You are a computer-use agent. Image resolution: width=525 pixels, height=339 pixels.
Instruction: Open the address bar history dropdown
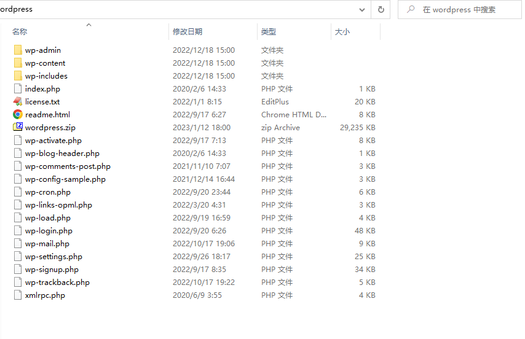click(x=362, y=10)
